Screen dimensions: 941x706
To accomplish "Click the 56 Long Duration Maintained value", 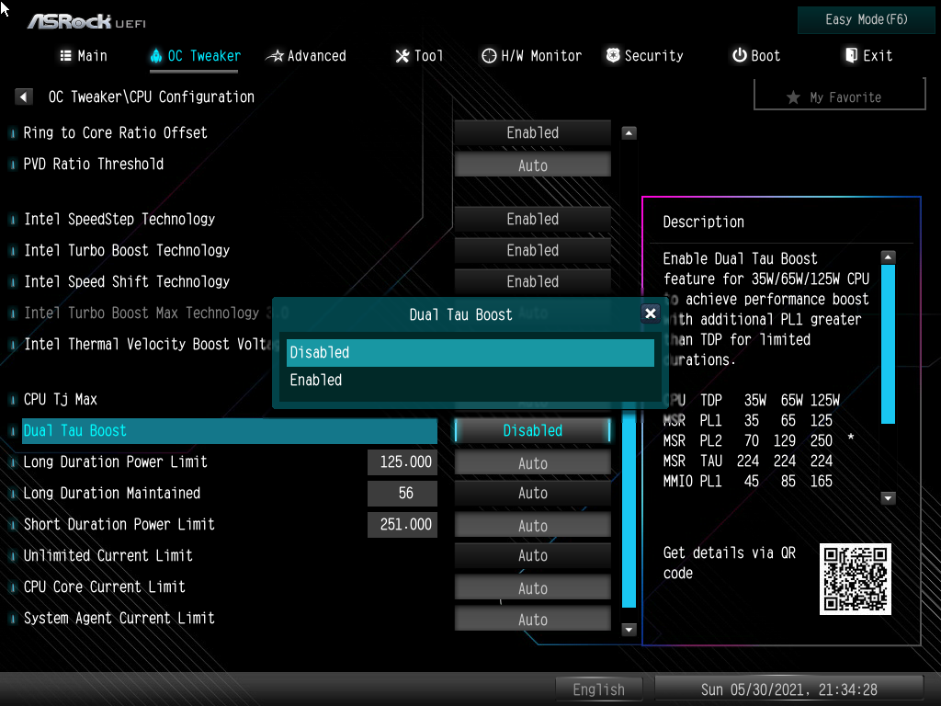I will pos(402,493).
